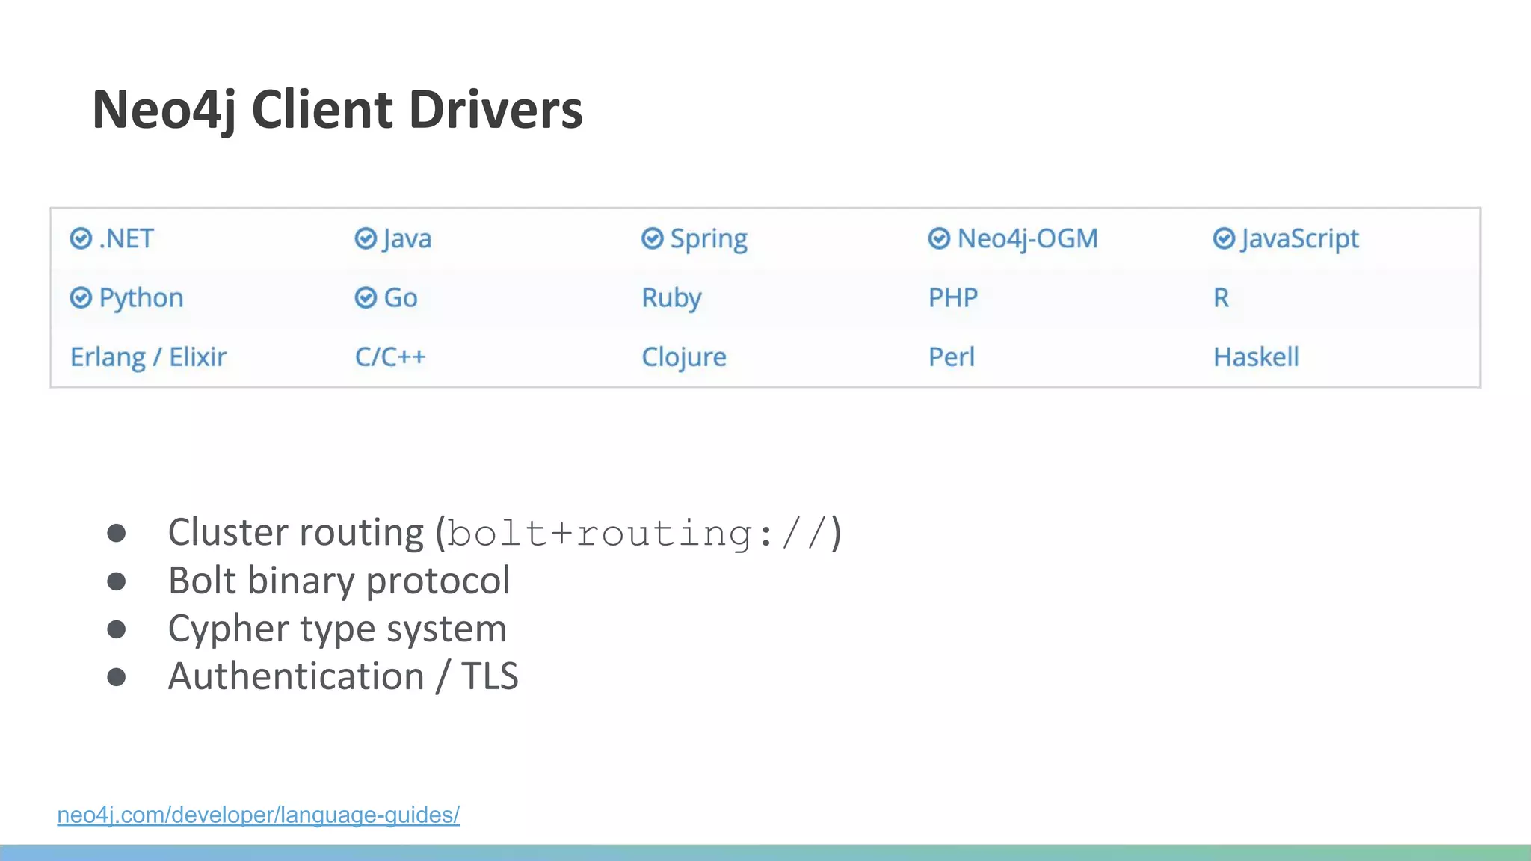This screenshot has width=1531, height=861.
Task: Open the Clojure driver link
Action: coord(684,358)
